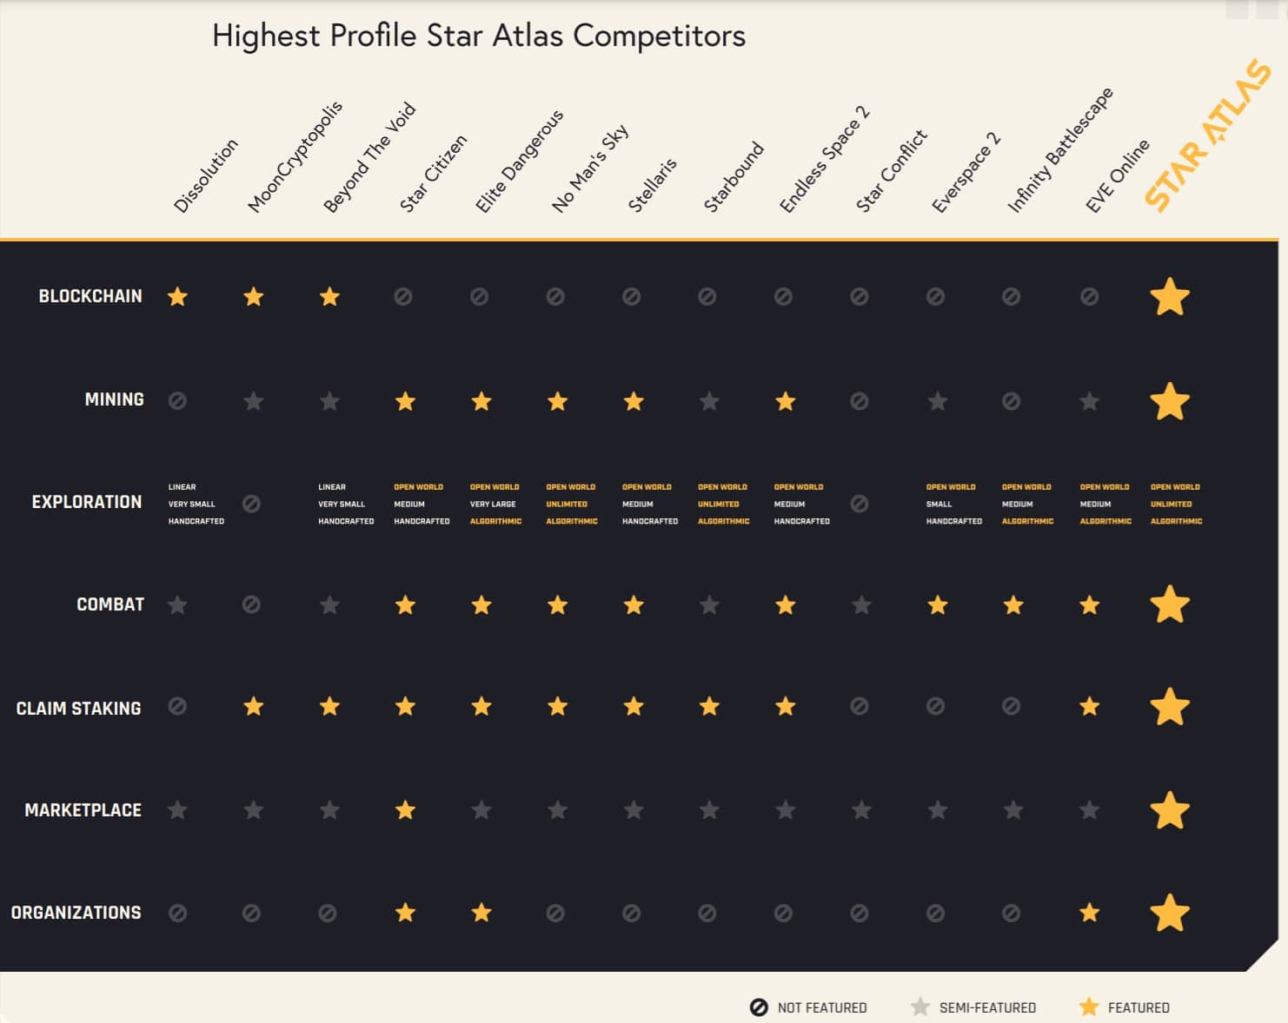
Task: Click MoonCryptopolis Exploration not-featured icon
Action: (x=251, y=504)
